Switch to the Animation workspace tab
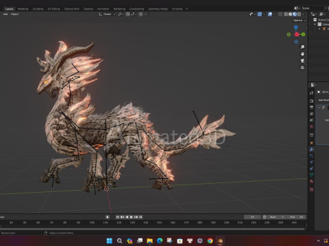 click(x=103, y=9)
